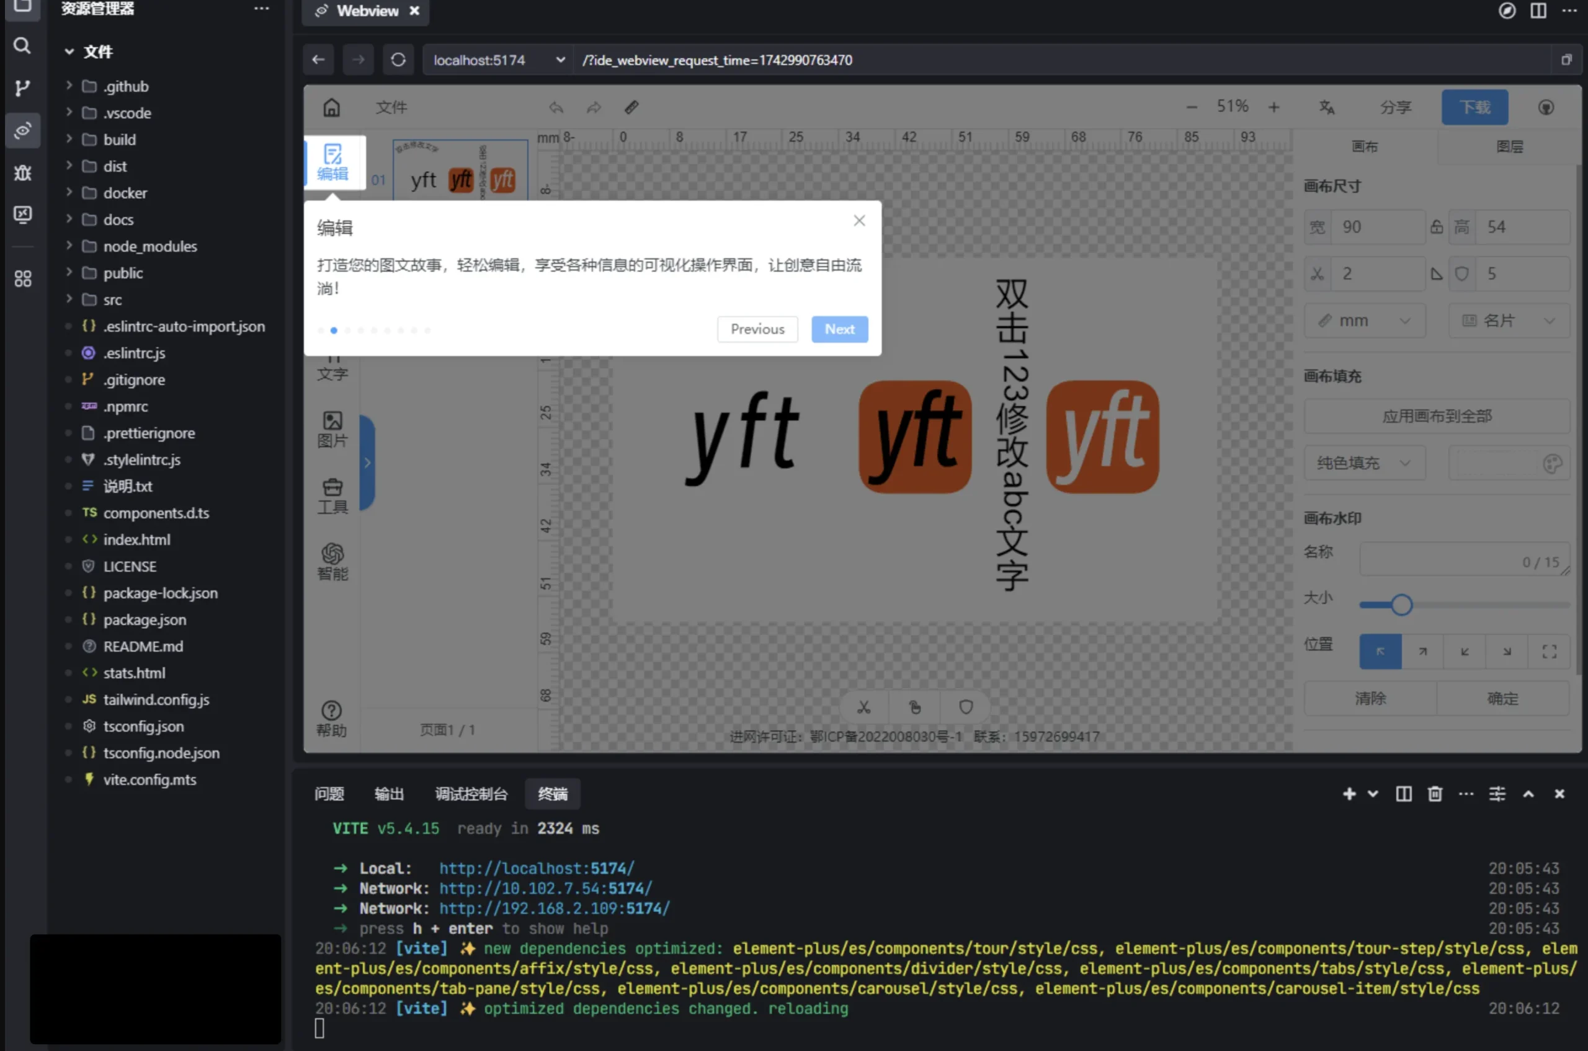Switch to the 输出 terminal tab
This screenshot has width=1588, height=1051.
389,794
